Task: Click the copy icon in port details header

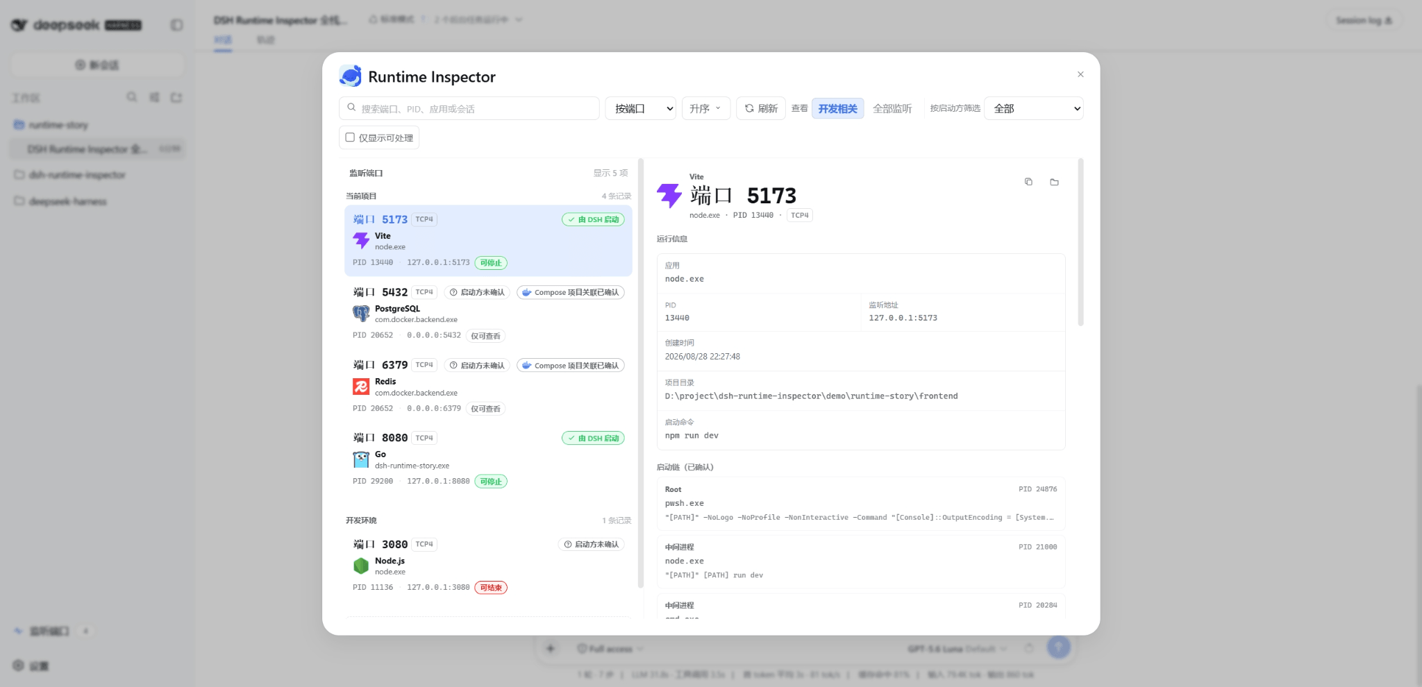Action: coord(1028,182)
